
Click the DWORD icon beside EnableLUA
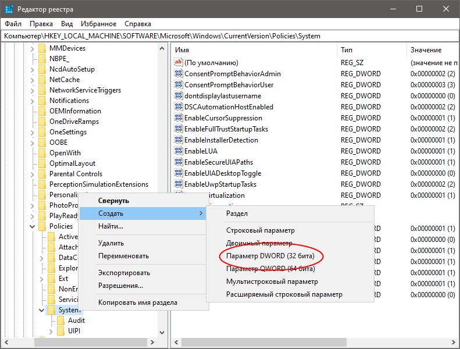(x=179, y=151)
